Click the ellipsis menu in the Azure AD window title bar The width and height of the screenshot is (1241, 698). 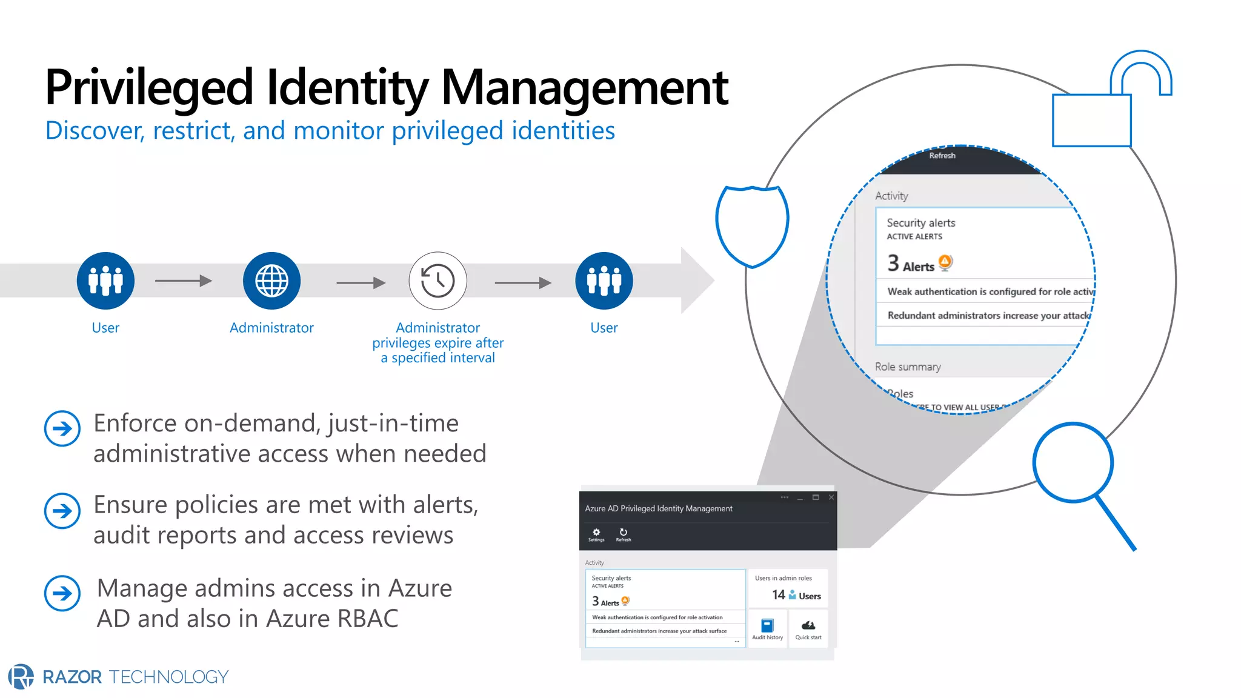pos(785,497)
